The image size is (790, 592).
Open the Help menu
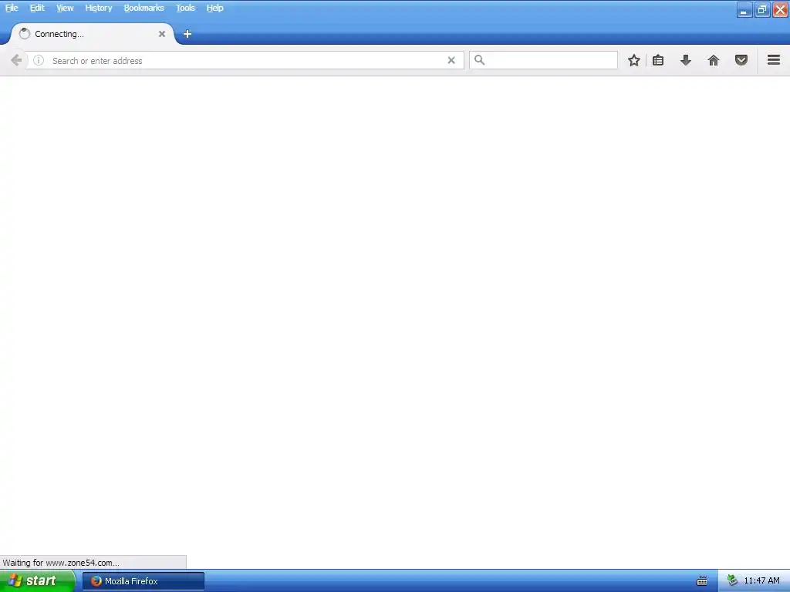pos(214,8)
